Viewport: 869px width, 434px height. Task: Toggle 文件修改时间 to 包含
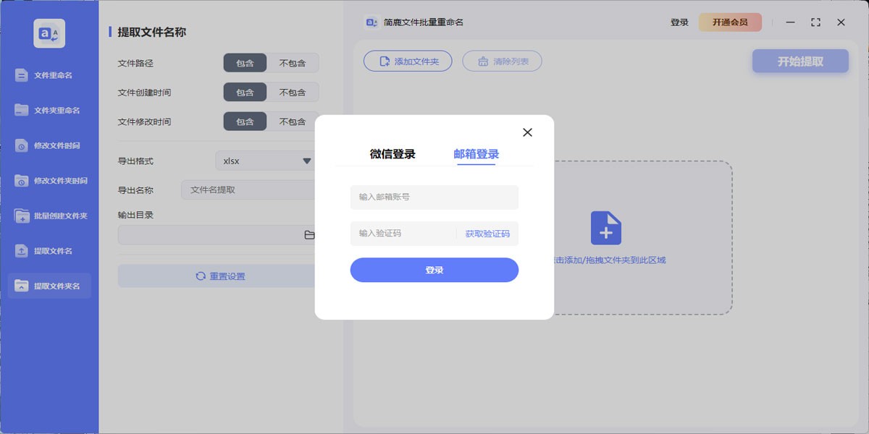pyautogui.click(x=245, y=122)
